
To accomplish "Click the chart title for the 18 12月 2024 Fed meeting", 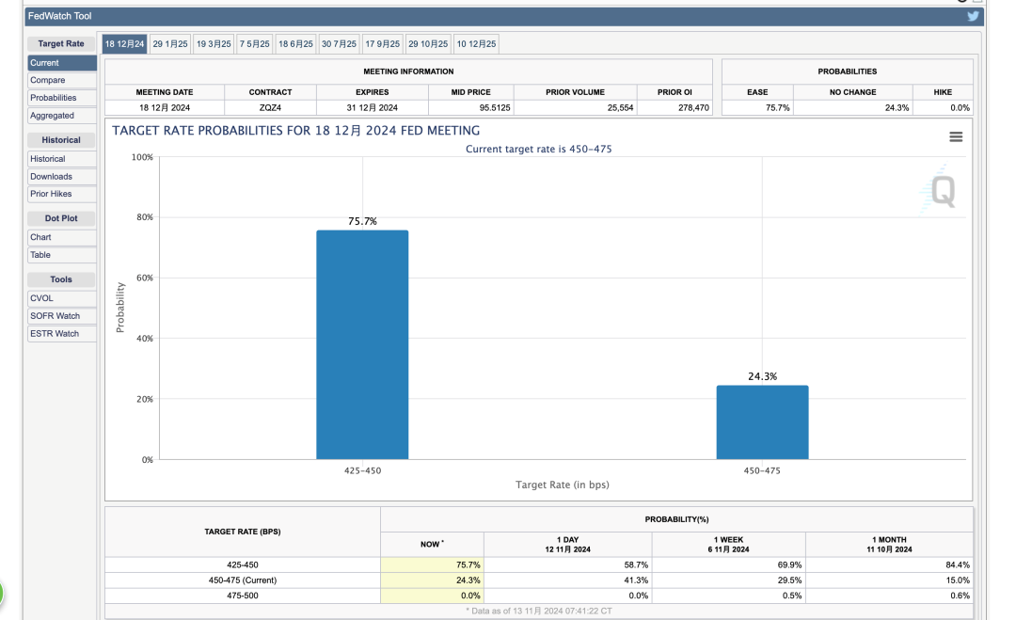I will (x=296, y=131).
